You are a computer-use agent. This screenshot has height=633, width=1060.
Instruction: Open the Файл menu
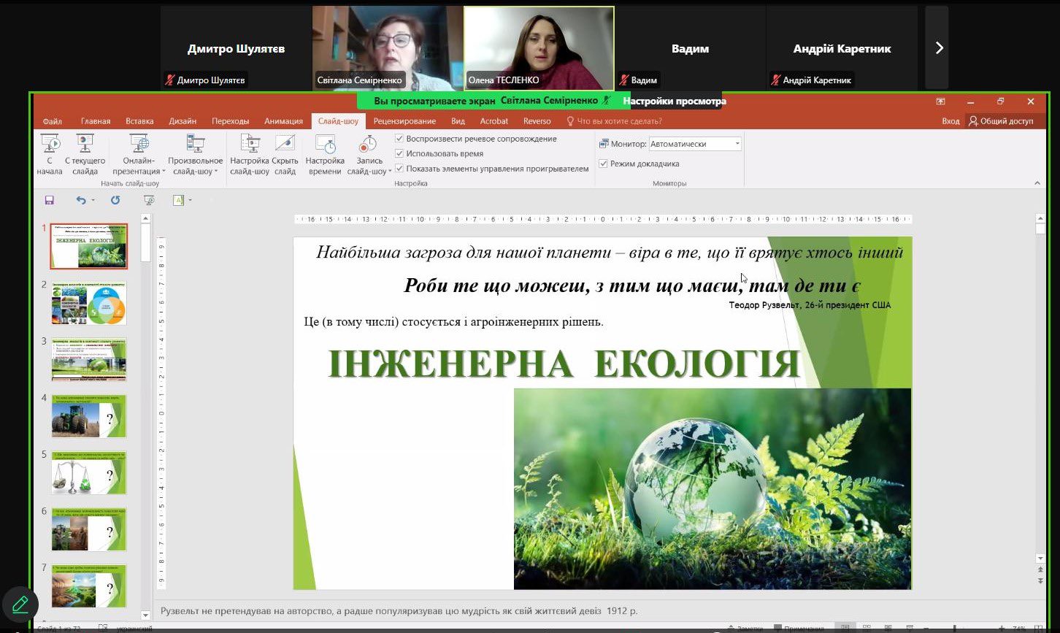click(52, 121)
